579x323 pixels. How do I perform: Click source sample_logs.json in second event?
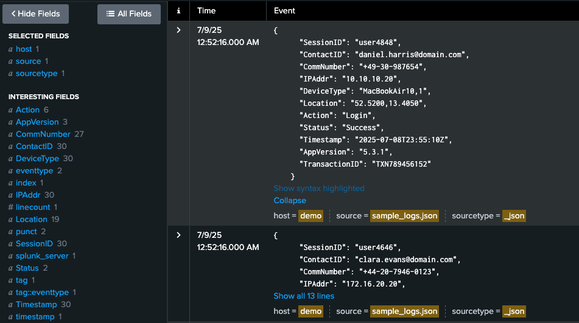[404, 311]
